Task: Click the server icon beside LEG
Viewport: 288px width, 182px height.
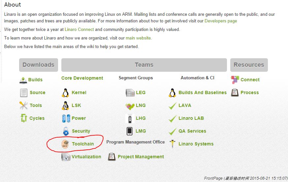Action: 130,93
